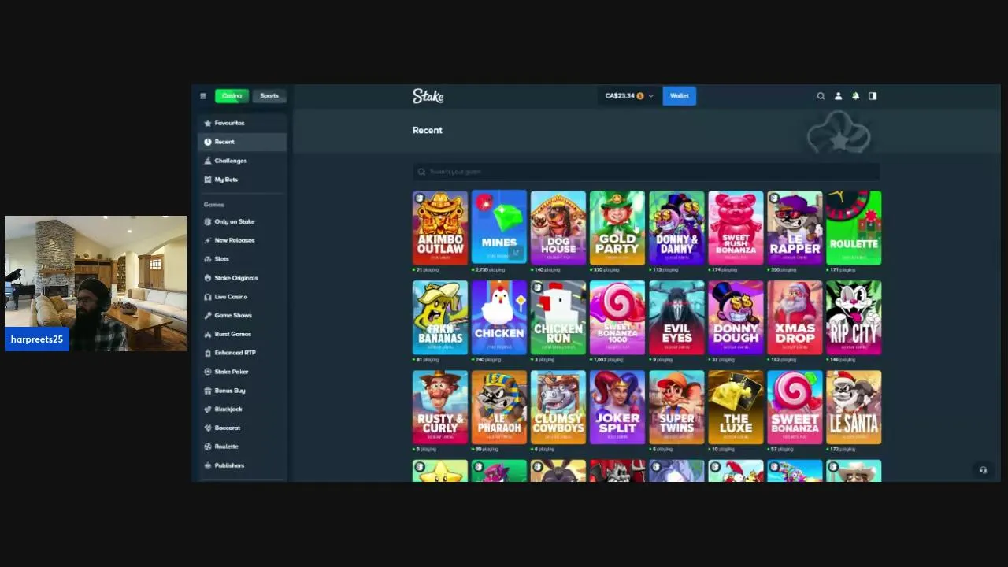The image size is (1008, 567).
Task: Click the Favourites star icon
Action: (x=207, y=123)
